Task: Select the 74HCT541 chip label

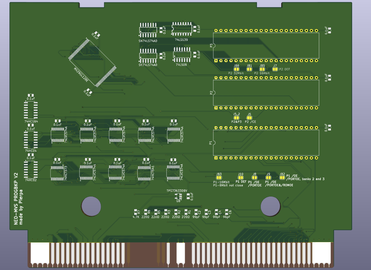Action: pyautogui.click(x=153, y=173)
